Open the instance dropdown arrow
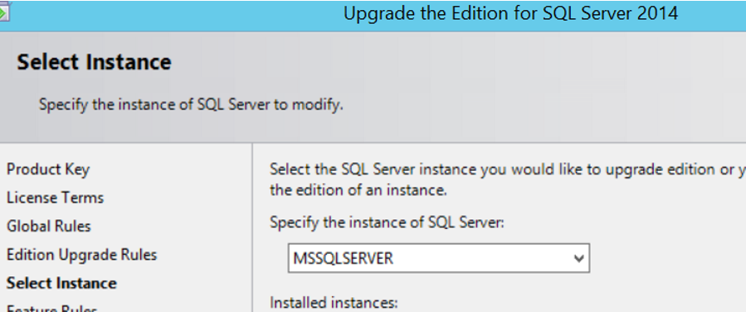746x312 pixels. (578, 258)
